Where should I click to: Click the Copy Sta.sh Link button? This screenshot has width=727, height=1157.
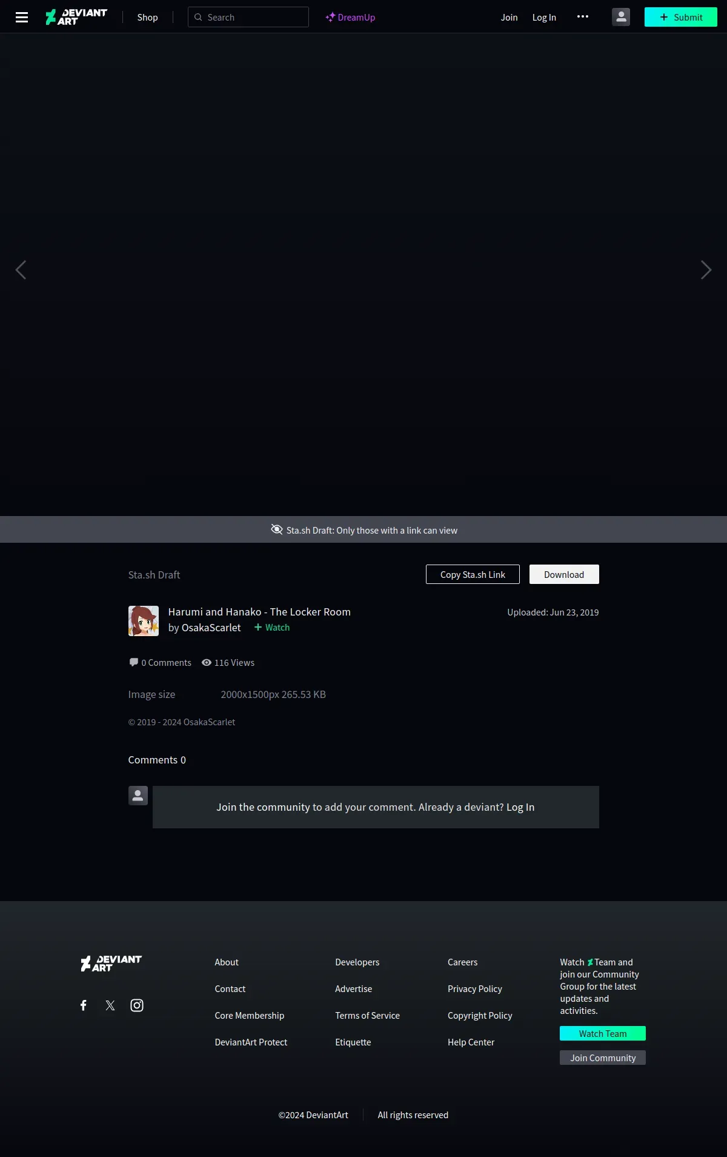coord(473,574)
